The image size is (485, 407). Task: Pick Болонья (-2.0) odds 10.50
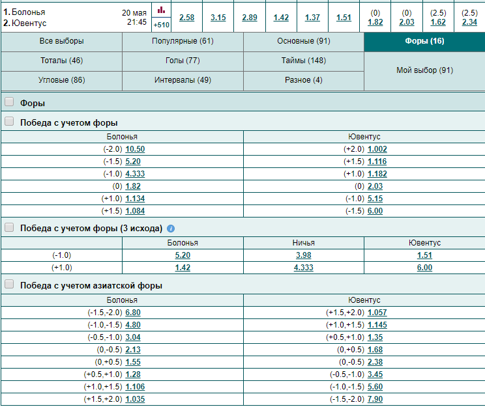pos(135,149)
